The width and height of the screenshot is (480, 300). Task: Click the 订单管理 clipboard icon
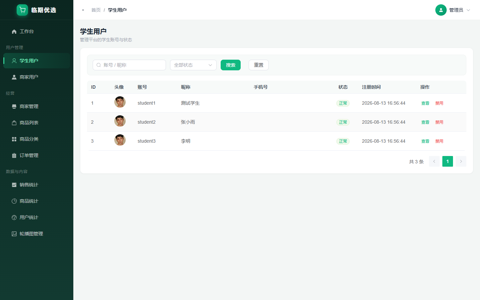[14, 155]
